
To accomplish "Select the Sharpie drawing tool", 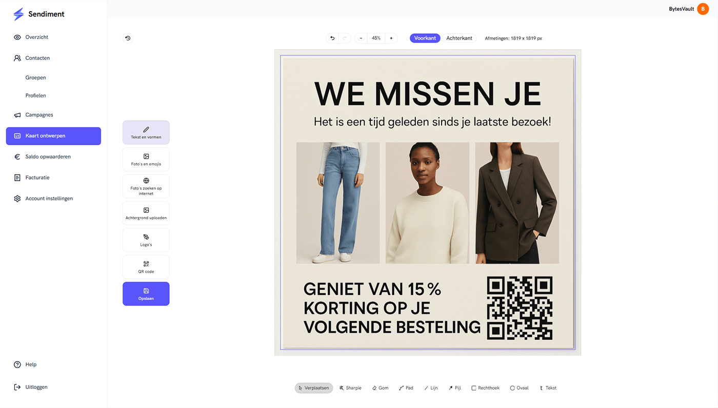I will 350,388.
